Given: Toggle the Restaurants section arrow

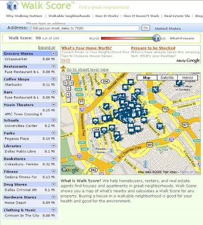Looking at the screenshot, I should click(53, 66).
